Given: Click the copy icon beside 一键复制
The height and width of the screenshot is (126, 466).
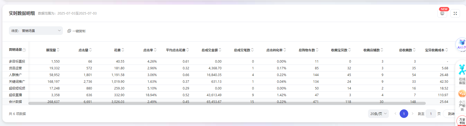Looking at the screenshot, I should coord(69,31).
